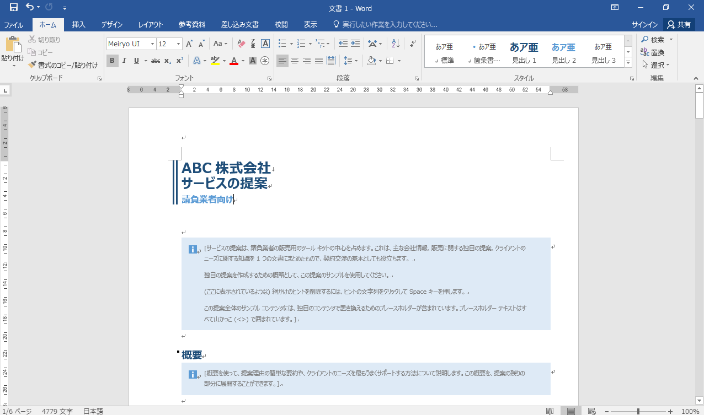Expand the styles gallery more button
Viewport: 704px width, 415px height.
(628, 63)
